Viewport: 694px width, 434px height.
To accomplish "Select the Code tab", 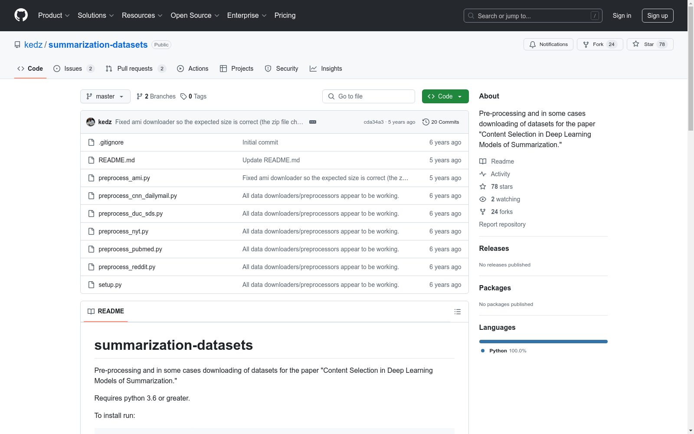I will click(x=30, y=69).
